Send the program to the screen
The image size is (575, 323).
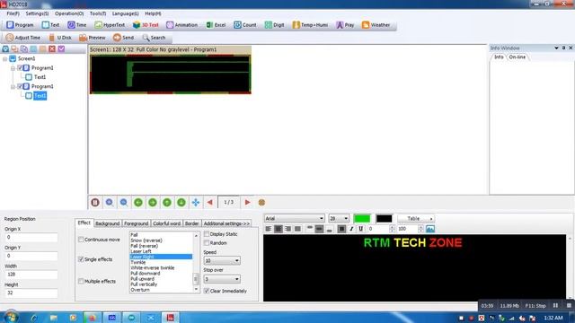click(x=123, y=38)
